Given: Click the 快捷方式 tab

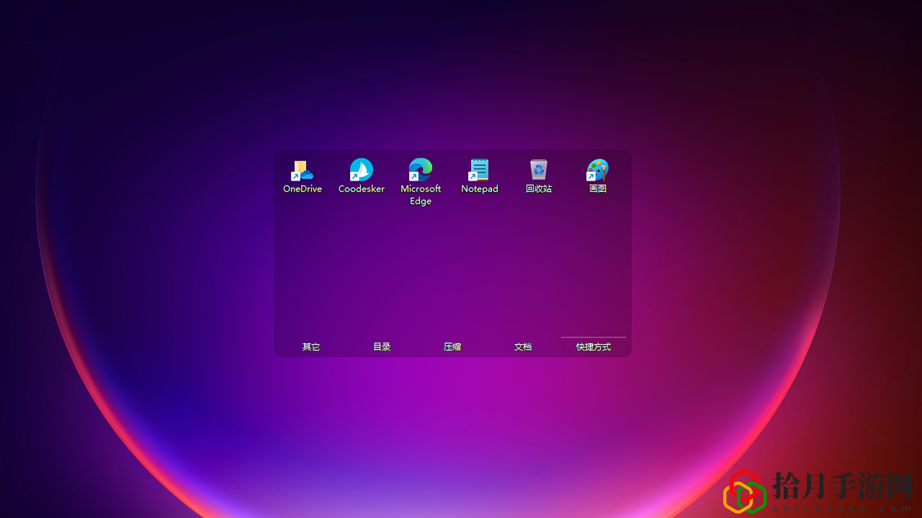Looking at the screenshot, I should tap(594, 347).
